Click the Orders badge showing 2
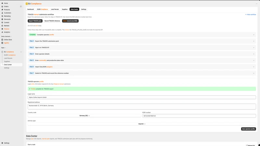260x146 pixels. (x=21, y=6)
